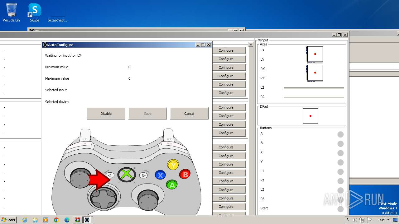Click the Show Desktop button in tray
This screenshot has height=224, width=399.
point(396,220)
